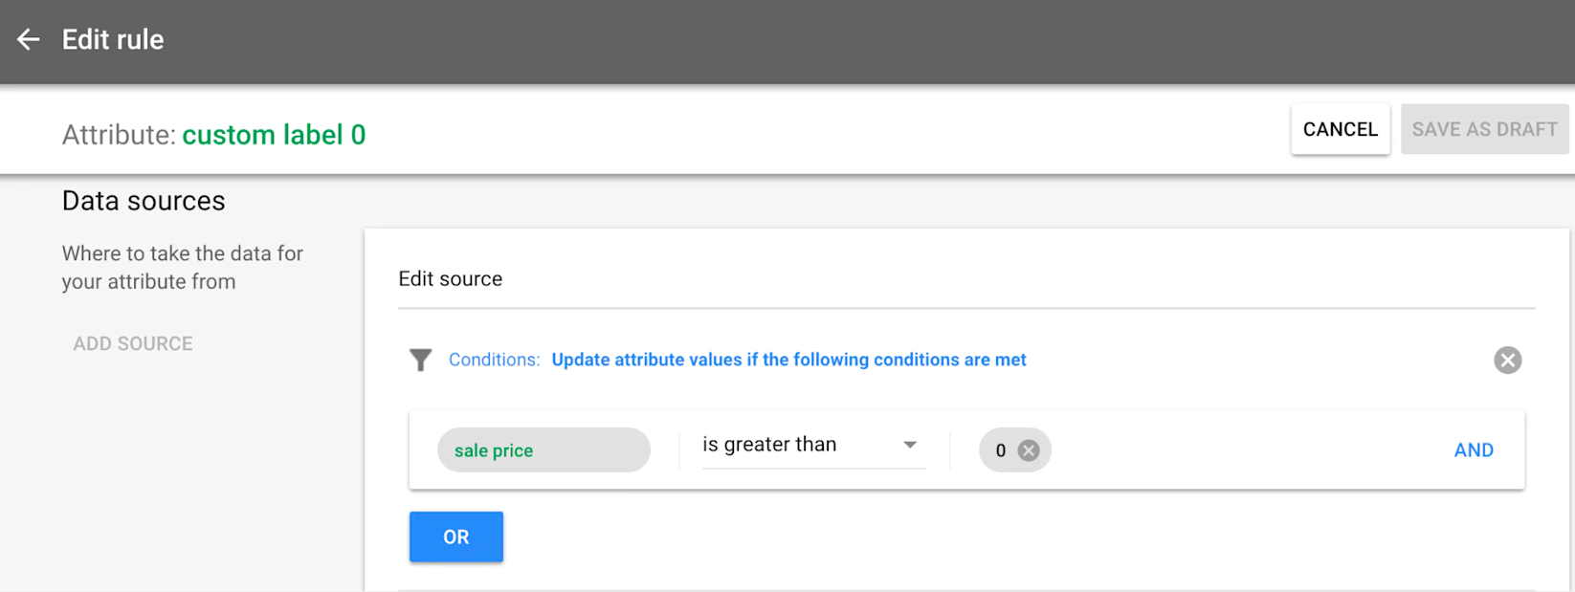This screenshot has width=1575, height=592.
Task: Select the "sale price" attribute chip
Action: [x=543, y=450]
